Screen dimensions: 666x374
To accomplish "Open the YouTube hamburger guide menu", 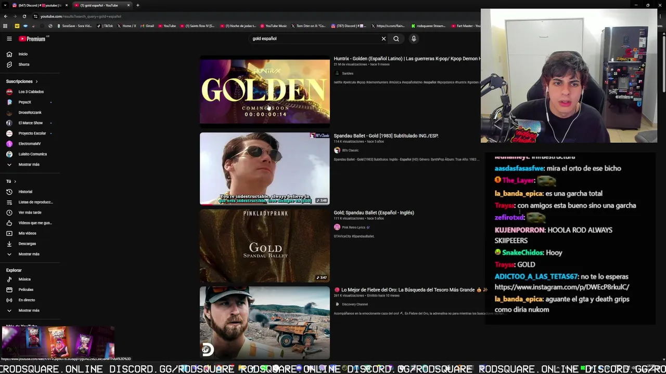I will click(9, 39).
